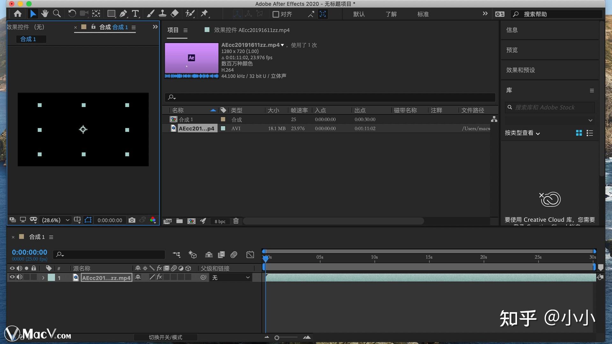This screenshot has height=344, width=612.
Task: Open the channel and color management icon
Action: (153, 220)
